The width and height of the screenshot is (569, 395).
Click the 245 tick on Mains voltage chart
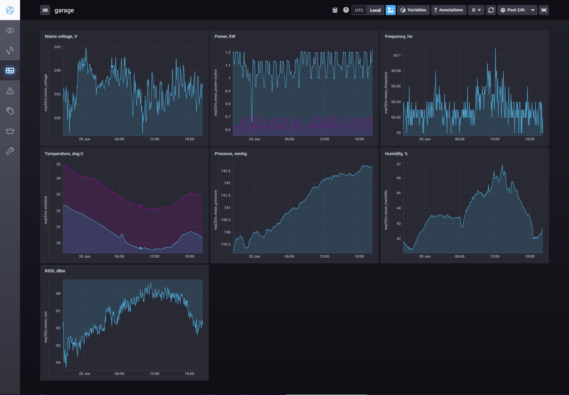(x=57, y=47)
